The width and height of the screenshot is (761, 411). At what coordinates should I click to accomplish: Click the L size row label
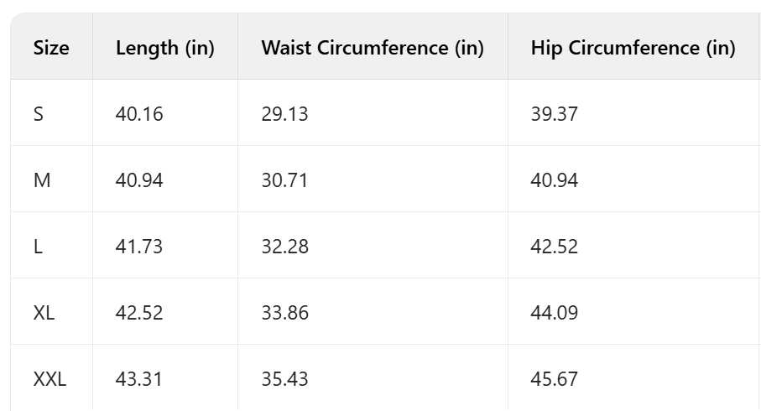coord(38,247)
